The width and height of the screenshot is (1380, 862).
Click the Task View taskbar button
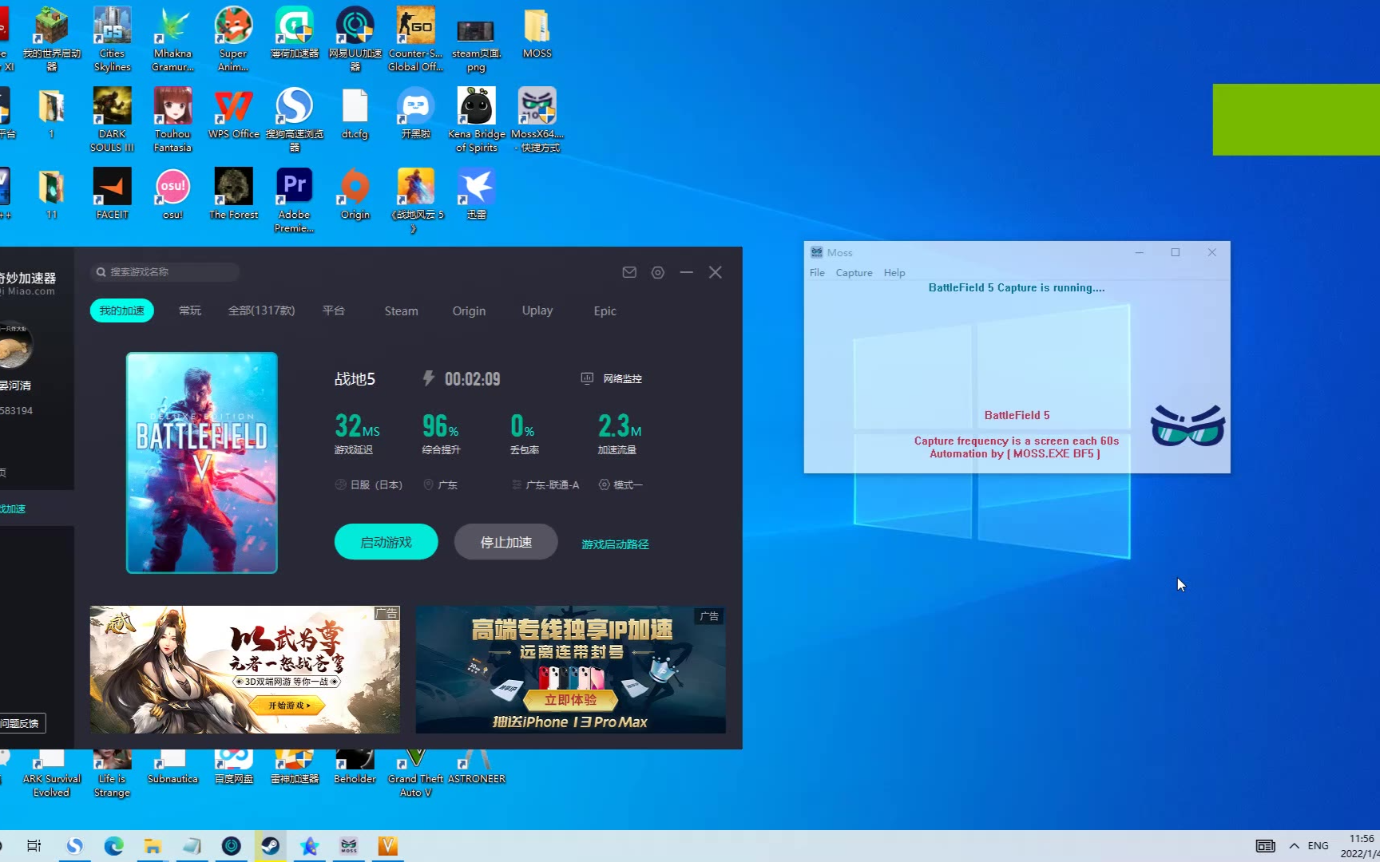[34, 846]
